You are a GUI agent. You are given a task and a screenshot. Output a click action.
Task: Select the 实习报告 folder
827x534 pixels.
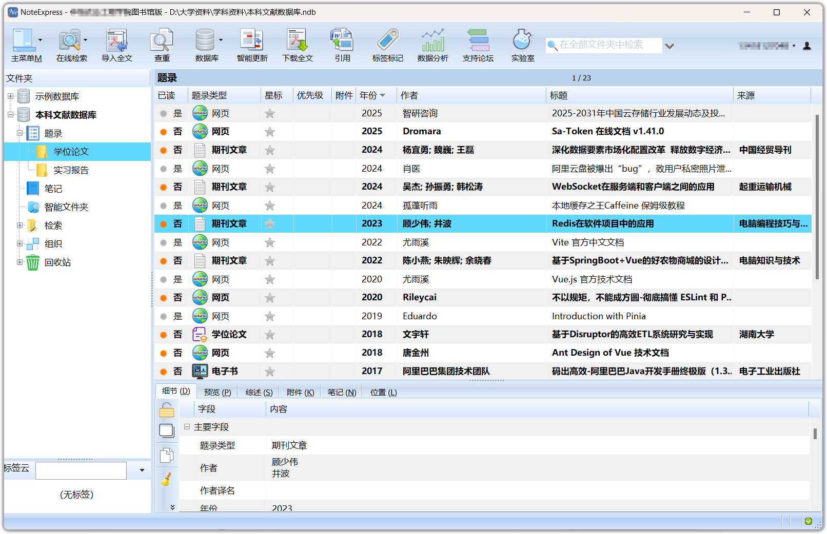tap(71, 170)
